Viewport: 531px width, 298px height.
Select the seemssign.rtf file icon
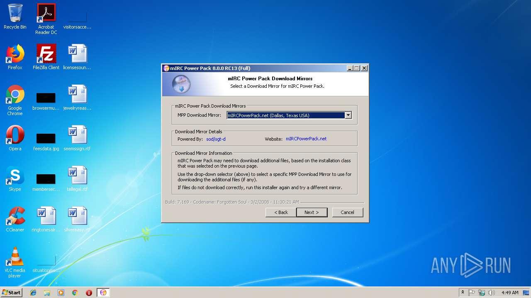coord(77,138)
